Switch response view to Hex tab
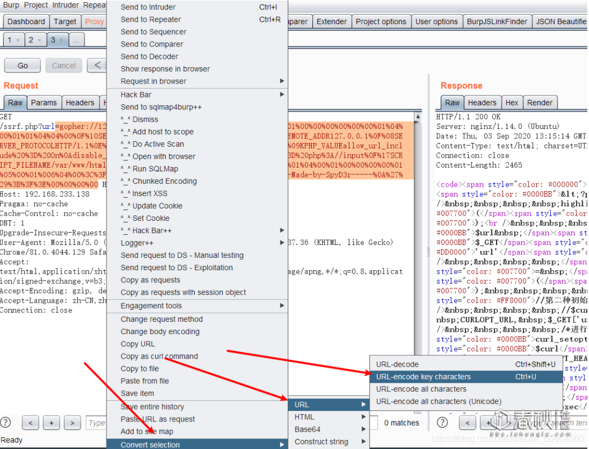 pos(512,103)
